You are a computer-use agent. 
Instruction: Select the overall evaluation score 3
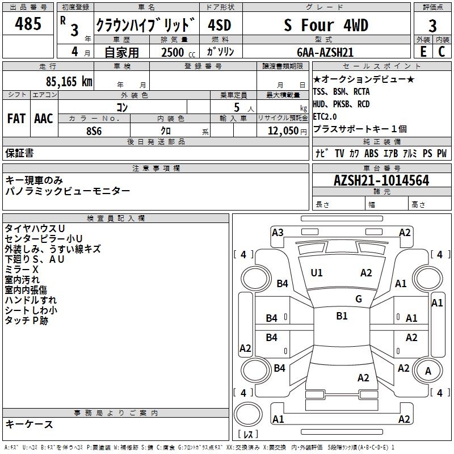point(432,26)
